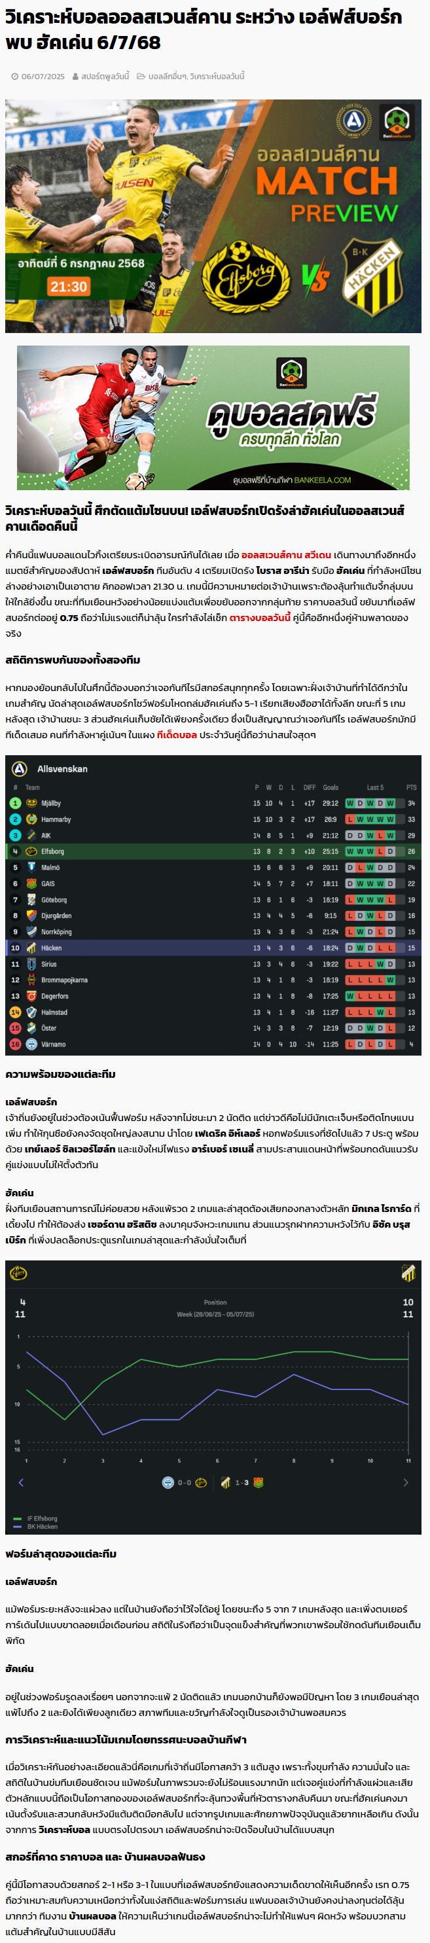
Task: Follow the red ทีเด็ดบอล link
Action: click(x=177, y=735)
